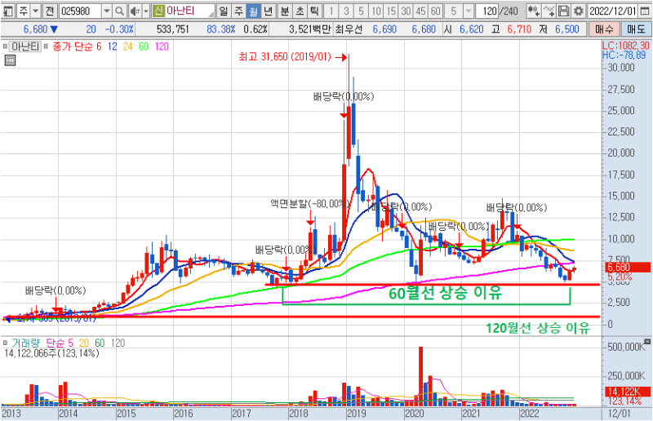The width and height of the screenshot is (653, 421).
Task: Select the 월 monthly period tab
Action: tap(253, 11)
